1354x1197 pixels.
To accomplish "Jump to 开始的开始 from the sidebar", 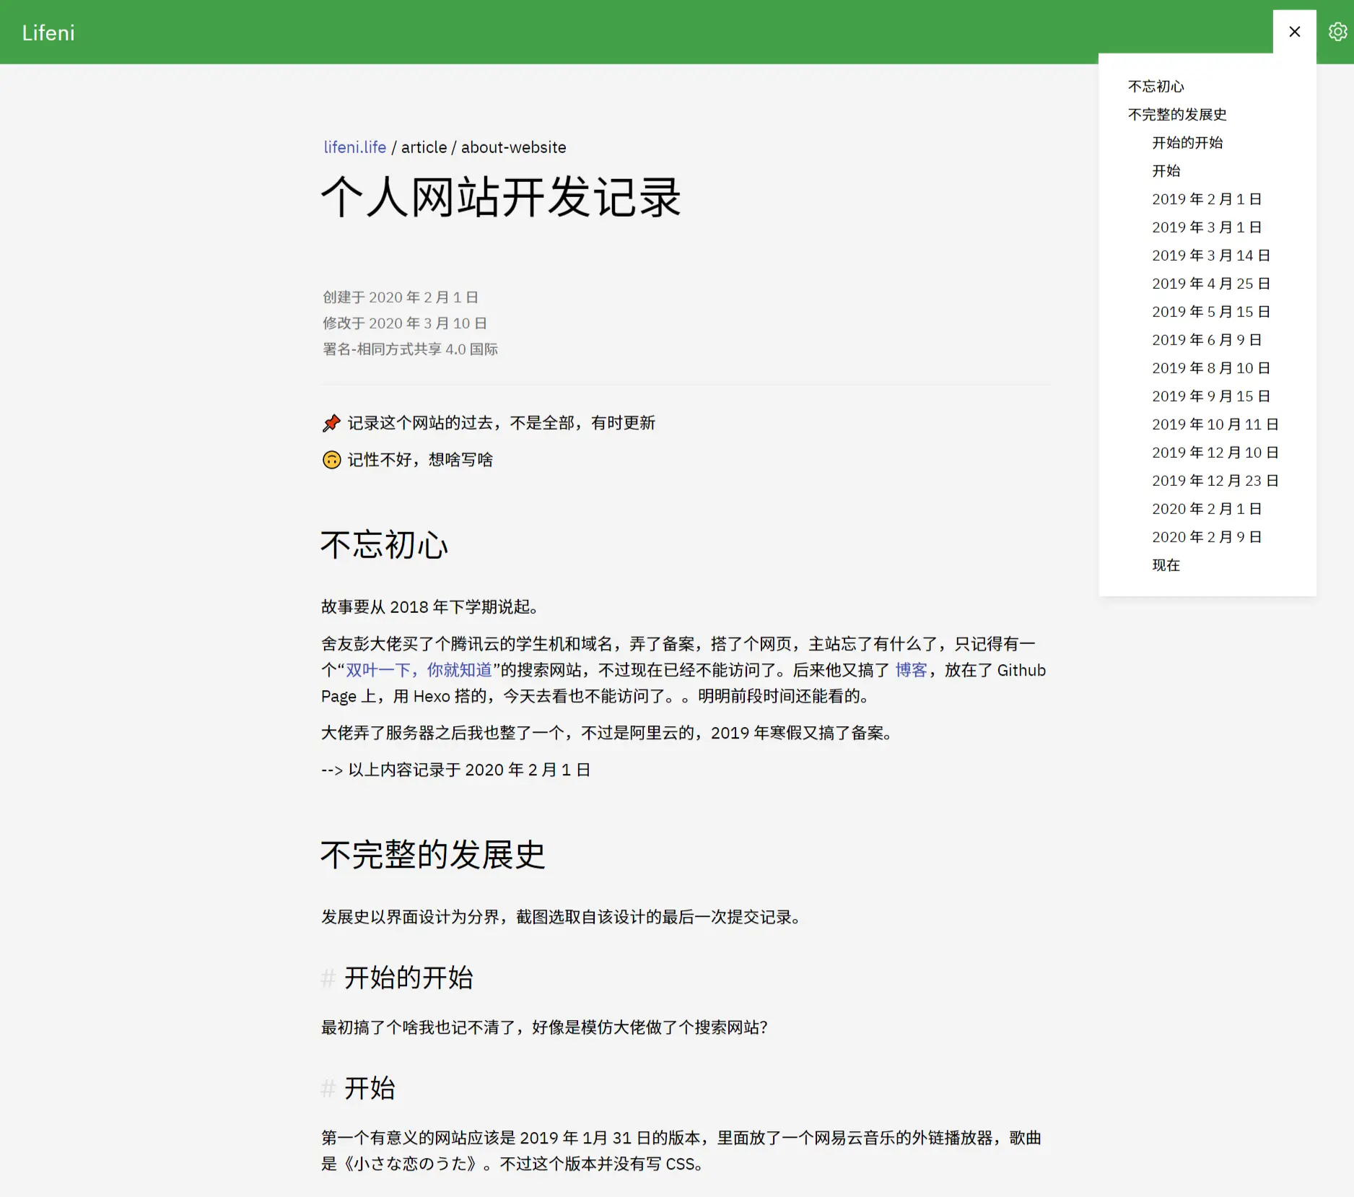I will click(x=1188, y=142).
